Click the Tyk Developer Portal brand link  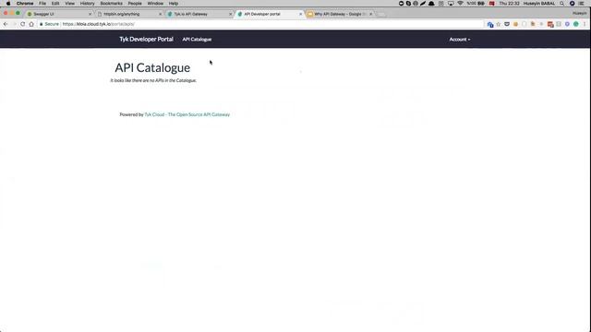[146, 39]
